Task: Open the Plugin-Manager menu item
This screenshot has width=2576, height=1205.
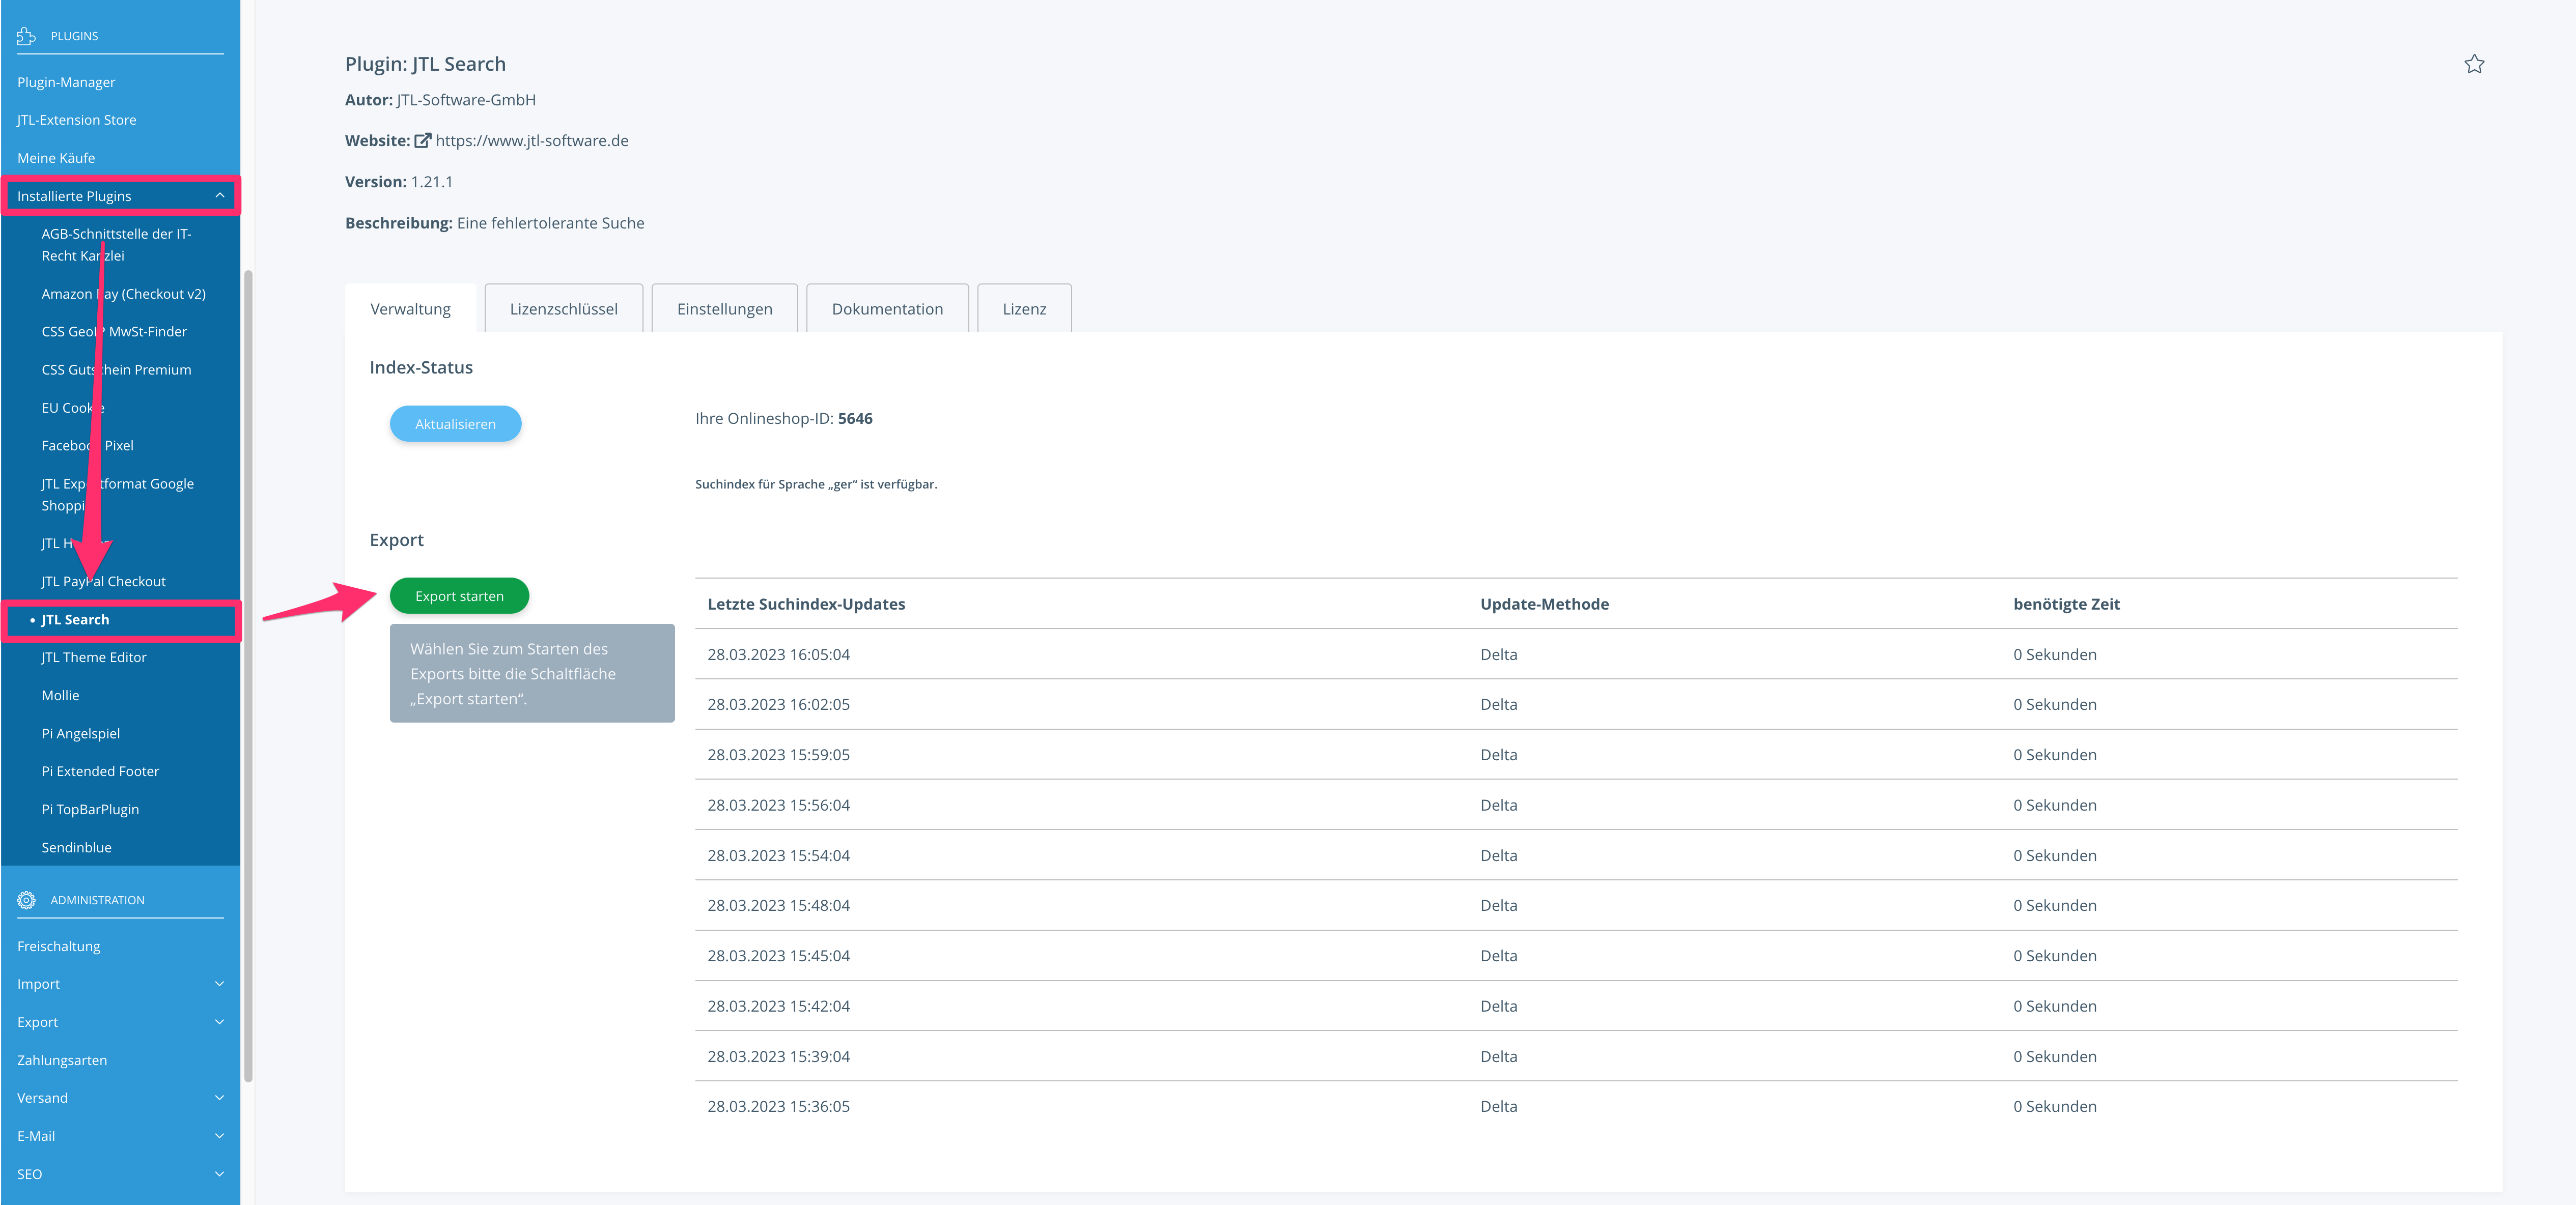Action: [66, 82]
